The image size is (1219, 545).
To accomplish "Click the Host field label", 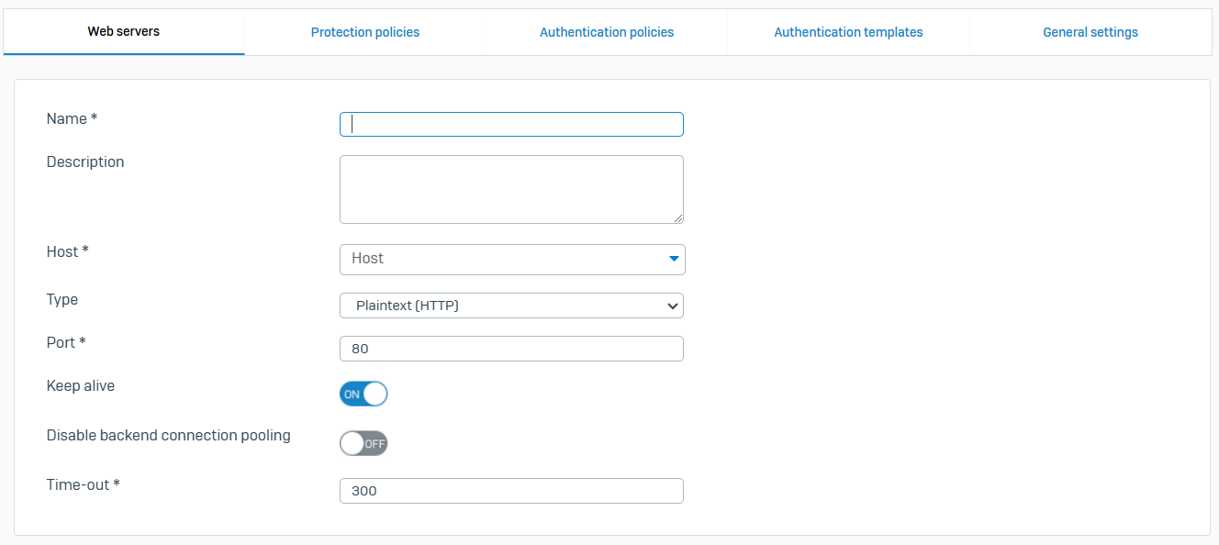I will (x=67, y=251).
